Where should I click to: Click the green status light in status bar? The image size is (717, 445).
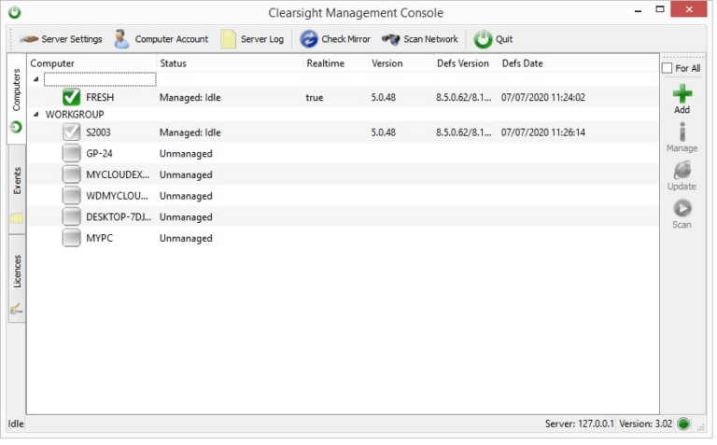coord(684,424)
